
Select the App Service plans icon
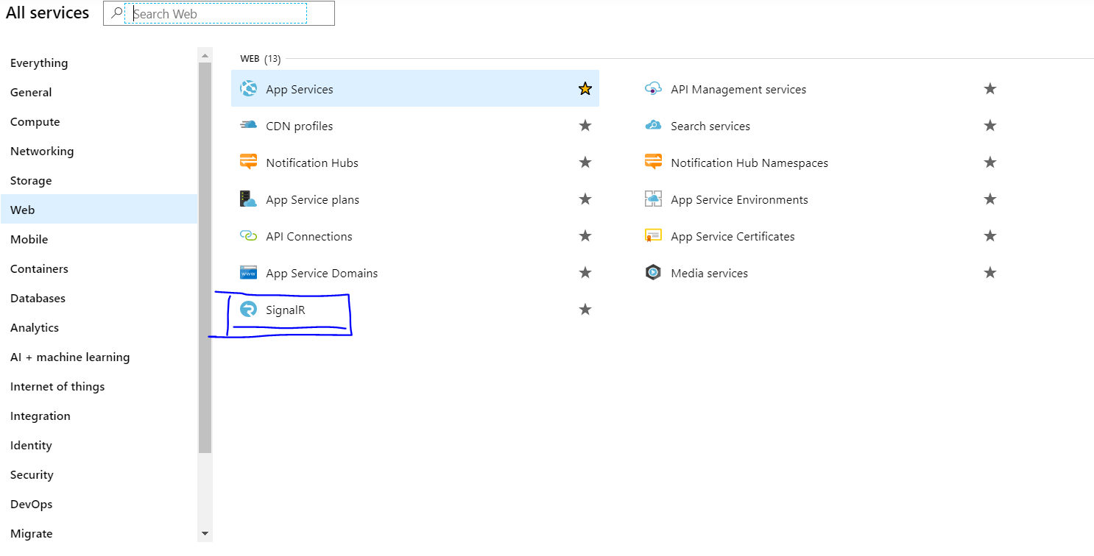point(248,199)
